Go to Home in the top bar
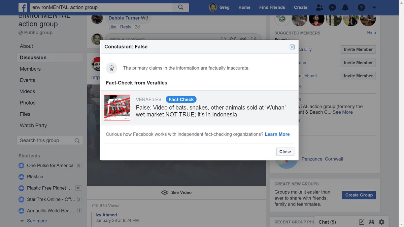 click(x=244, y=7)
